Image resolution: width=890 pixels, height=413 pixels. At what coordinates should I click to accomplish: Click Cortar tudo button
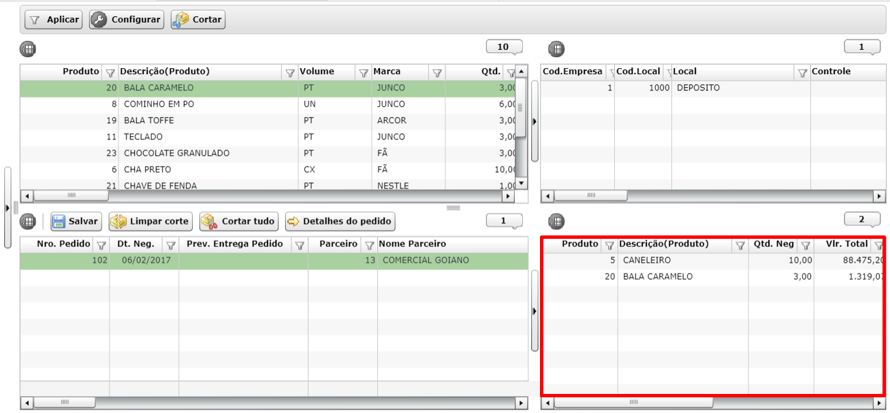pos(240,221)
